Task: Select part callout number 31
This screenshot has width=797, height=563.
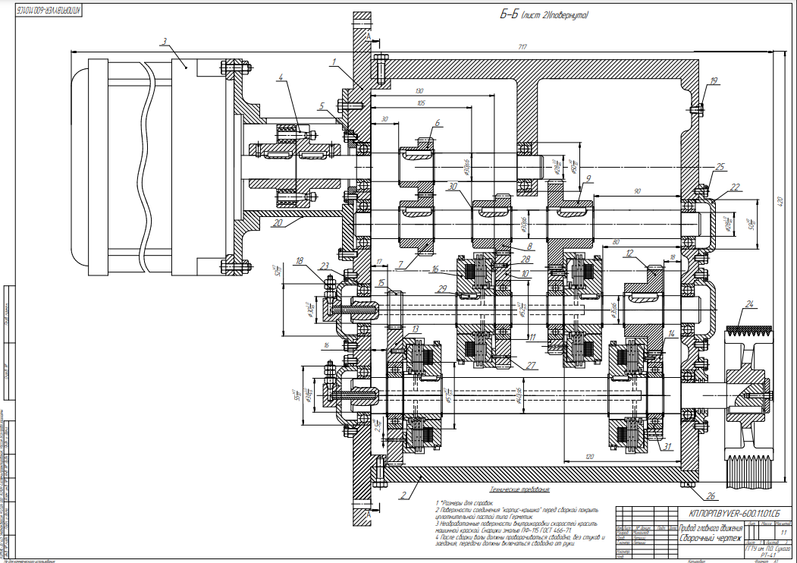Action: click(x=667, y=447)
